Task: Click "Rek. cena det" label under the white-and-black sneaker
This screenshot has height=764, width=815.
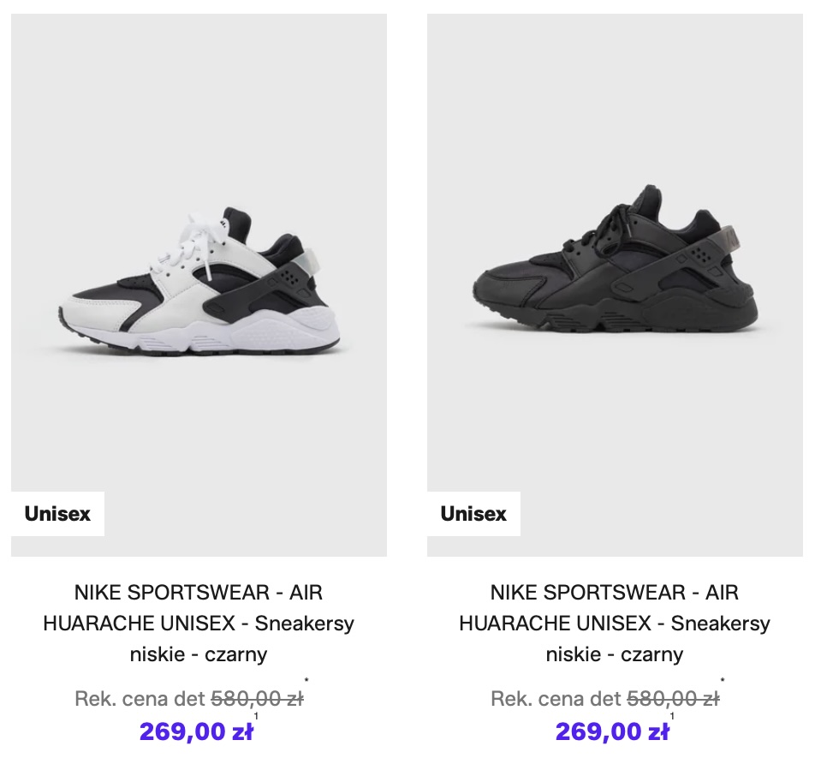Action: pyautogui.click(x=140, y=699)
